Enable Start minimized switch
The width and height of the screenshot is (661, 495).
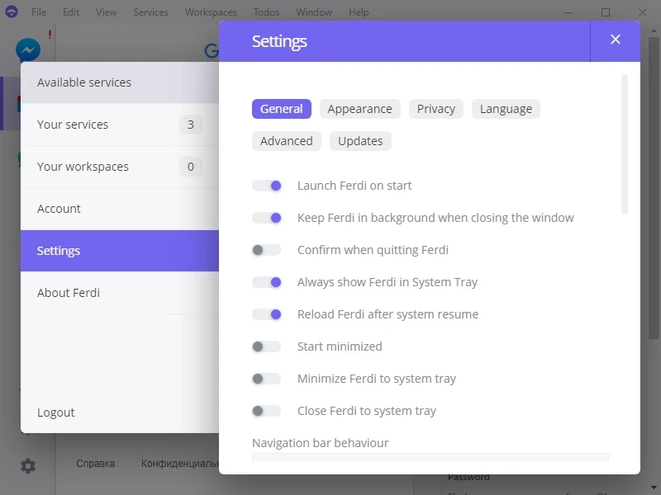(266, 346)
